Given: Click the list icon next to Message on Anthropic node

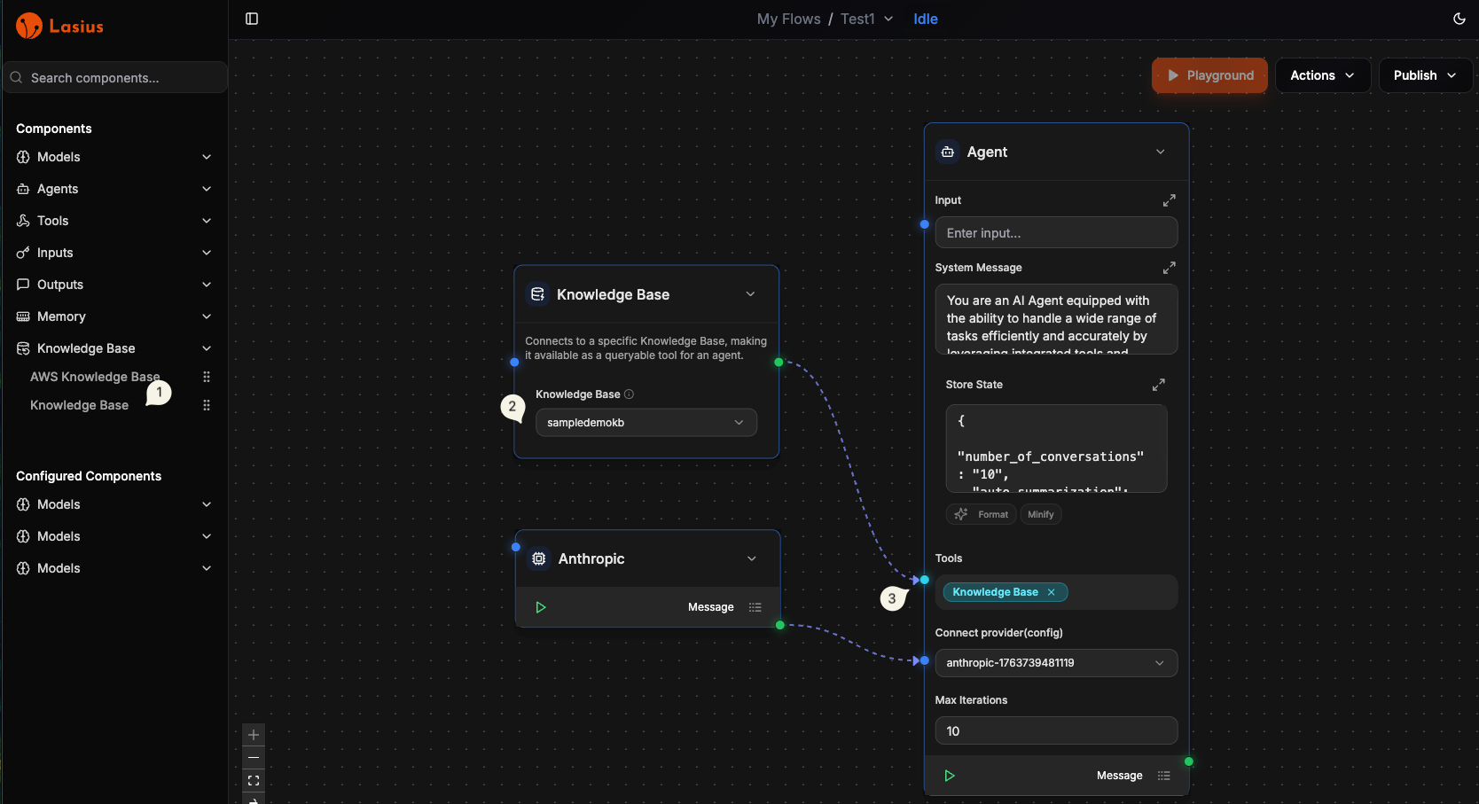Looking at the screenshot, I should (755, 607).
